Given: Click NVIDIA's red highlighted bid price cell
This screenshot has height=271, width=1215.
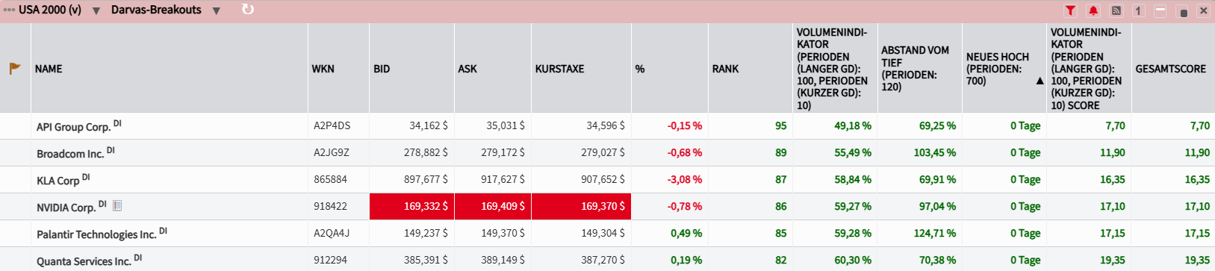Looking at the screenshot, I should (411, 206).
